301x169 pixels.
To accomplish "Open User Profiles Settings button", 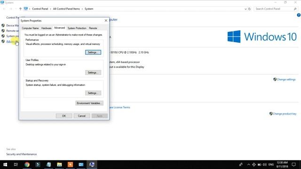I will 93,73.
